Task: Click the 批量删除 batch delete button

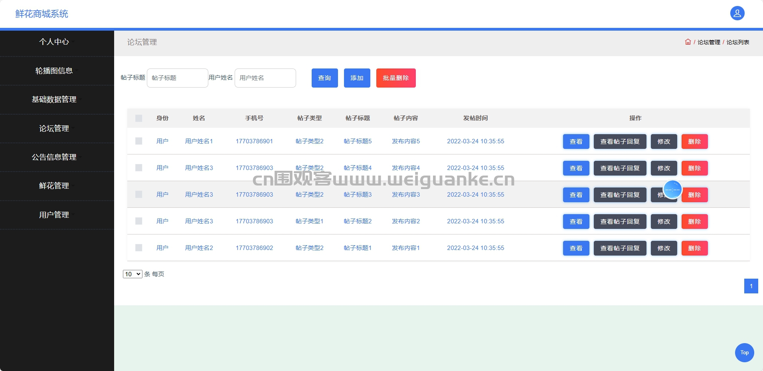Action: point(396,78)
